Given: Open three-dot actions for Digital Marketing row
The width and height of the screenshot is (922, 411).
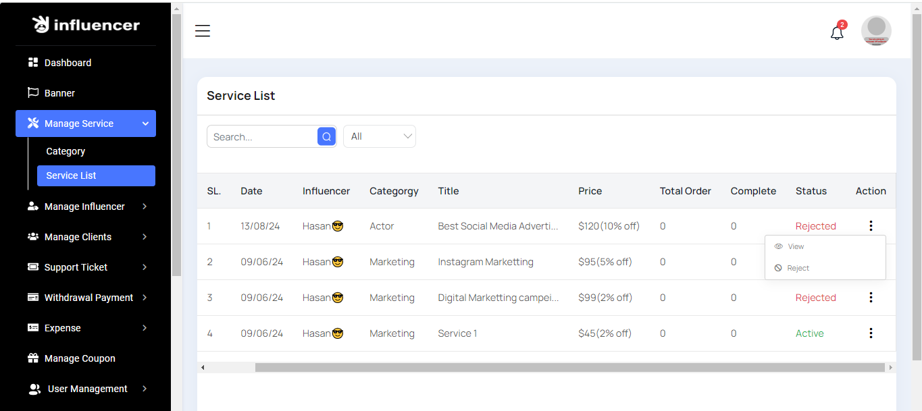Looking at the screenshot, I should 871,298.
